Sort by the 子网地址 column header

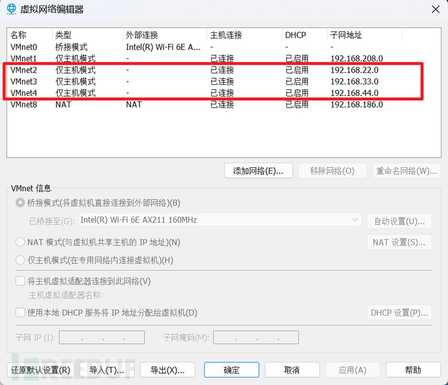click(x=365, y=35)
